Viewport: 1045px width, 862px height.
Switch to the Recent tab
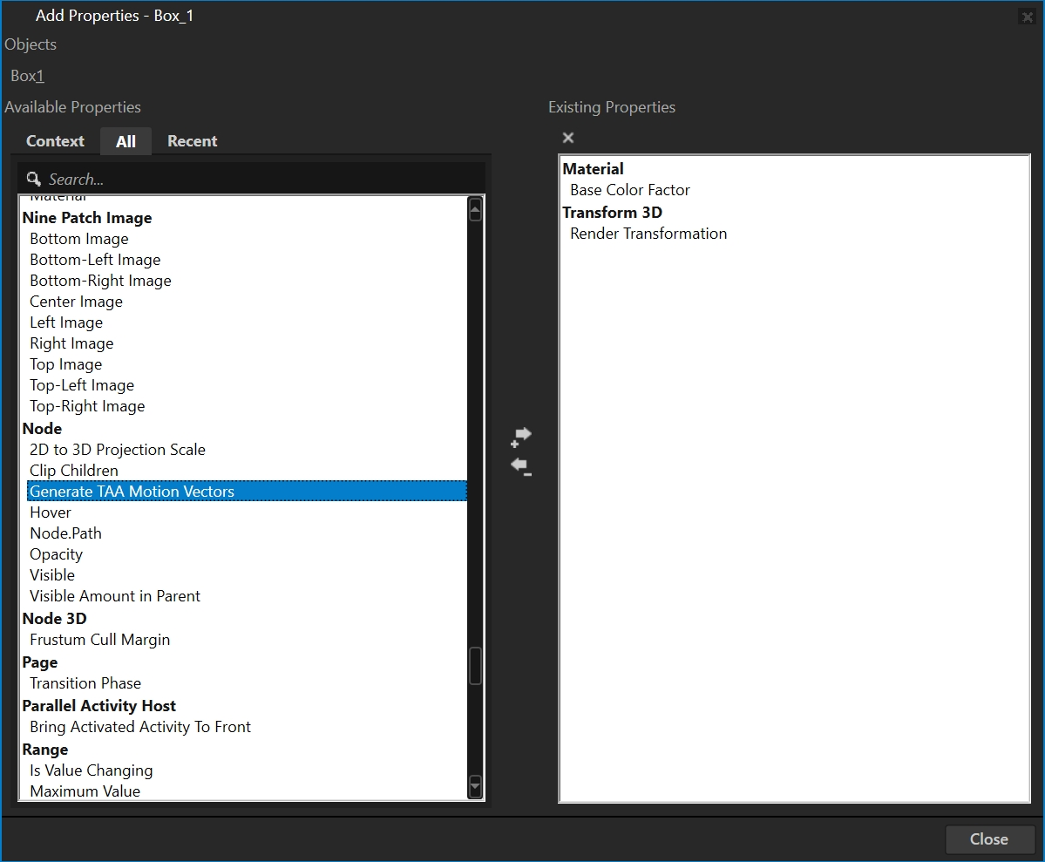pyautogui.click(x=193, y=141)
